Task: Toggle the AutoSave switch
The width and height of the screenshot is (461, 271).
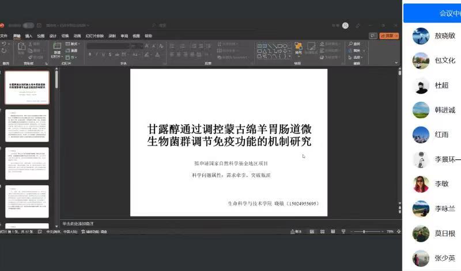Action: coord(27,25)
